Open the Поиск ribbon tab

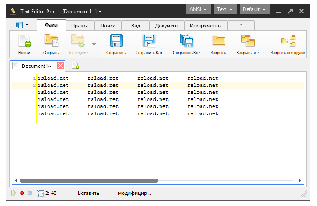click(108, 26)
